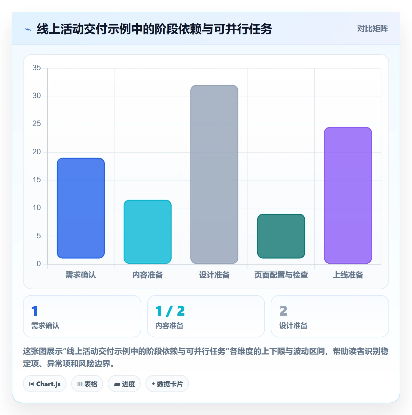This screenshot has height=415, width=412.
Task: Select the green 页面配置与检查 bar
Action: pyautogui.click(x=281, y=236)
